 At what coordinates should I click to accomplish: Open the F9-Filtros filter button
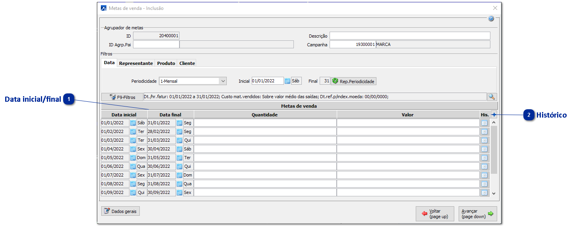coord(122,97)
